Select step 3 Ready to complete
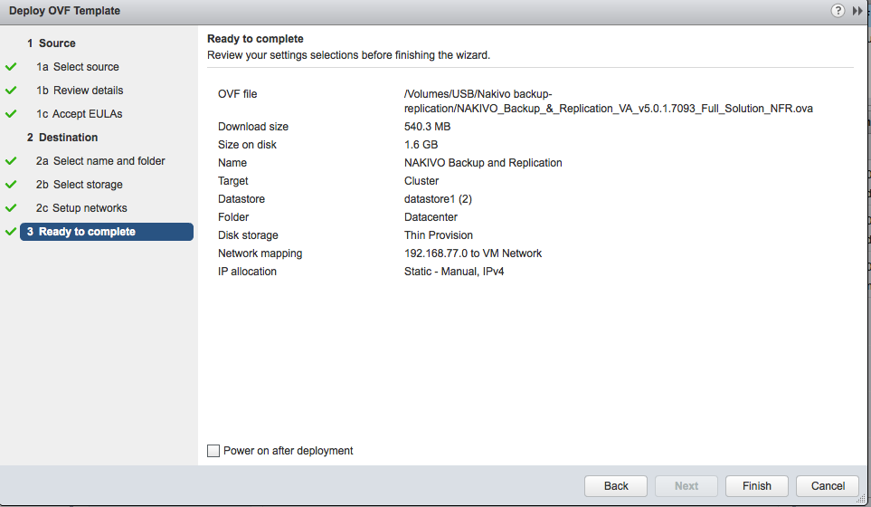The image size is (871, 507). coord(107,232)
